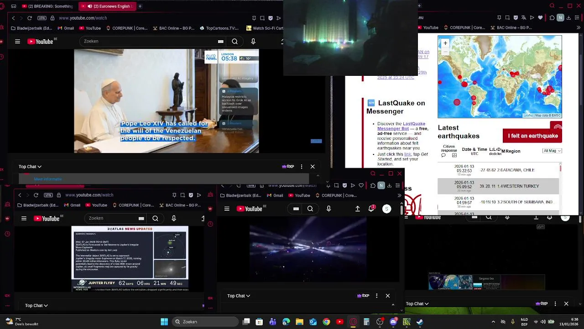Expand Top Chat dropdown in 3I/ATLAS window
The width and height of the screenshot is (584, 329).
click(36, 306)
